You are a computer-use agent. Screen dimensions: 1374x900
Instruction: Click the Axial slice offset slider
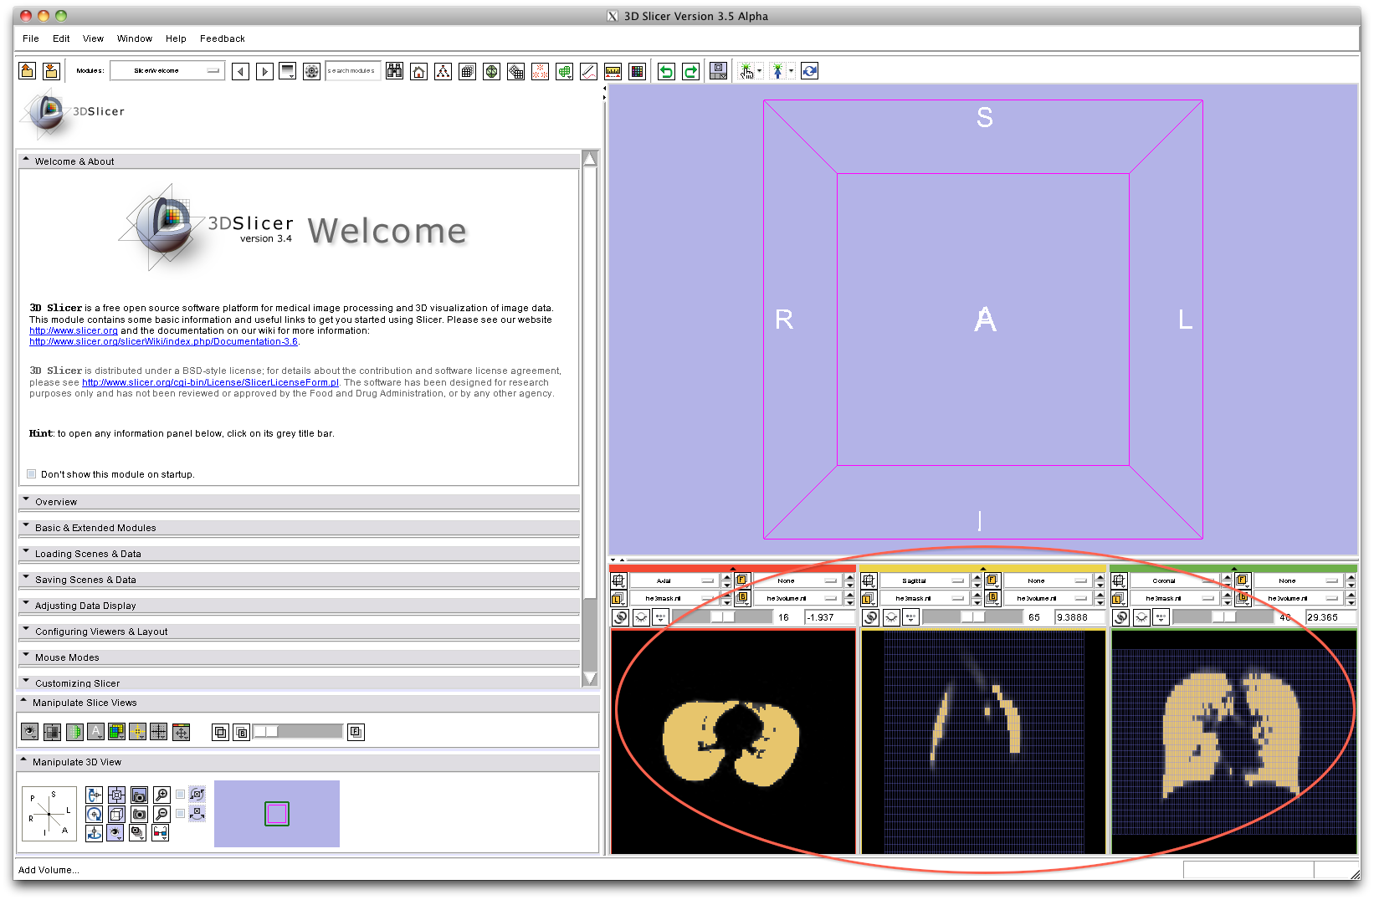click(722, 617)
